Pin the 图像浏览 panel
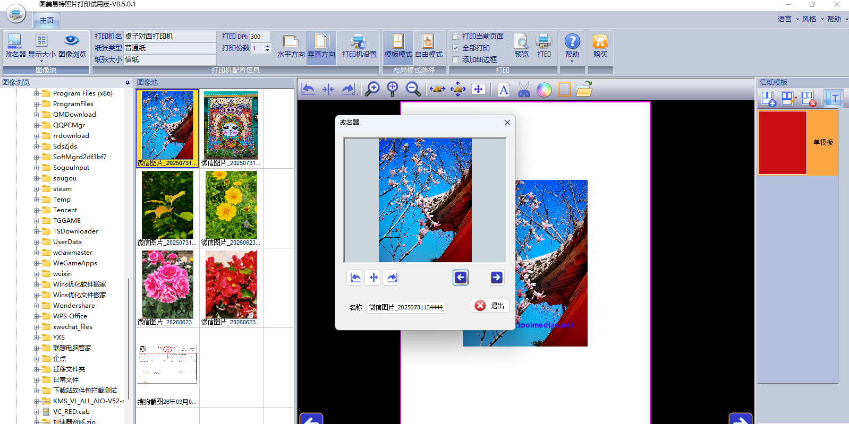The height and width of the screenshot is (424, 849). (128, 82)
